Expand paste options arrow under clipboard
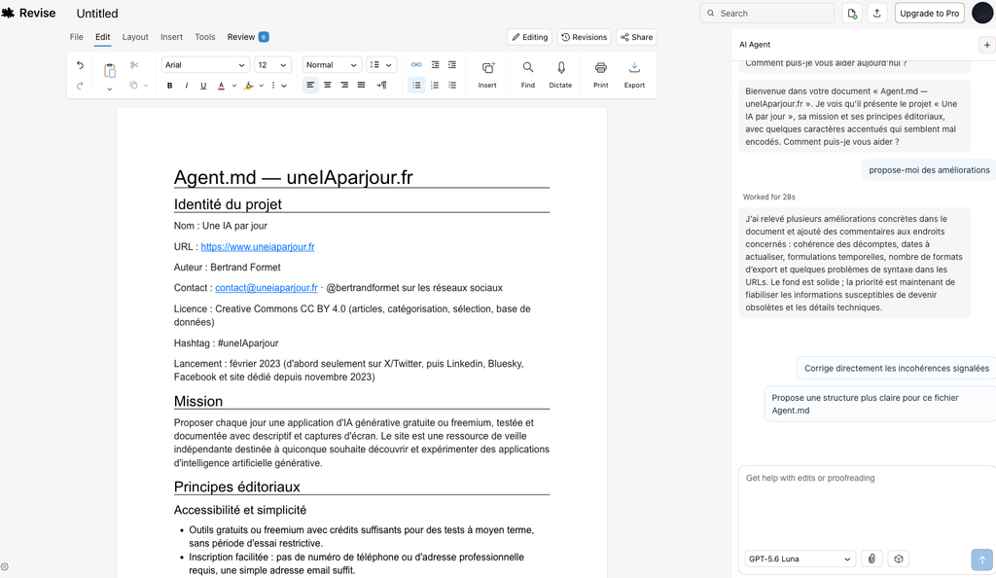The height and width of the screenshot is (578, 996). [109, 89]
